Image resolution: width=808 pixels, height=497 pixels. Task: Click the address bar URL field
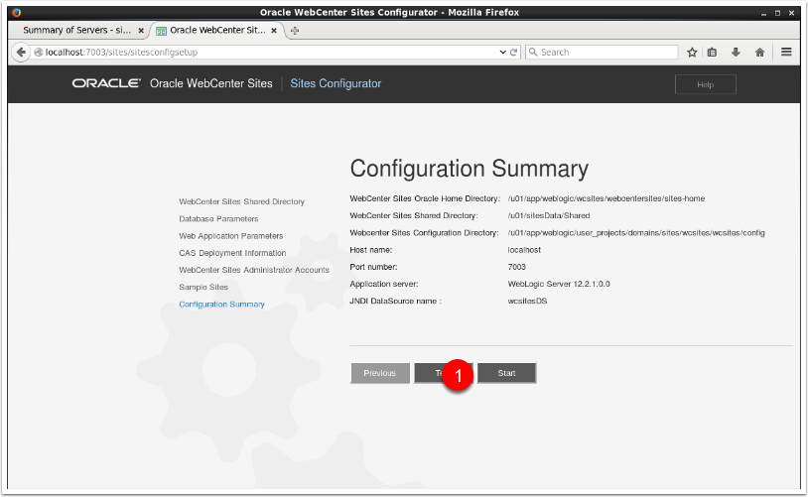click(268, 52)
